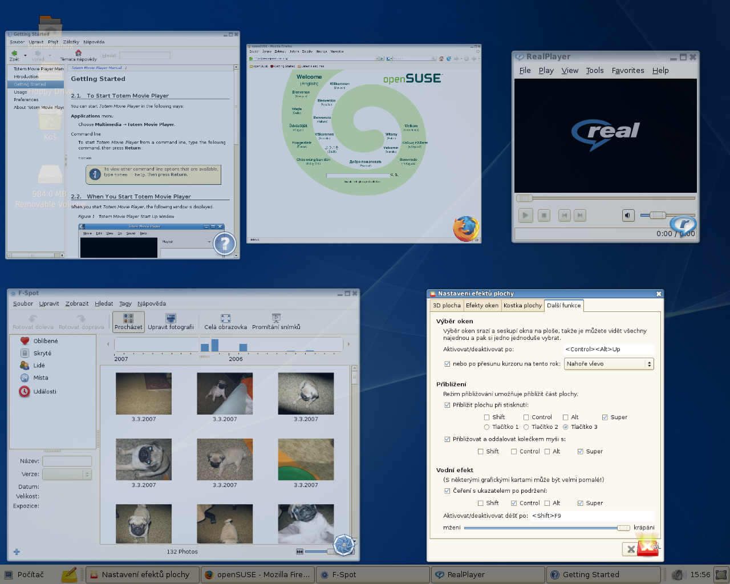Select the Lidé people tag in F-Spot
Image resolution: width=730 pixels, height=584 pixels.
(x=33, y=366)
